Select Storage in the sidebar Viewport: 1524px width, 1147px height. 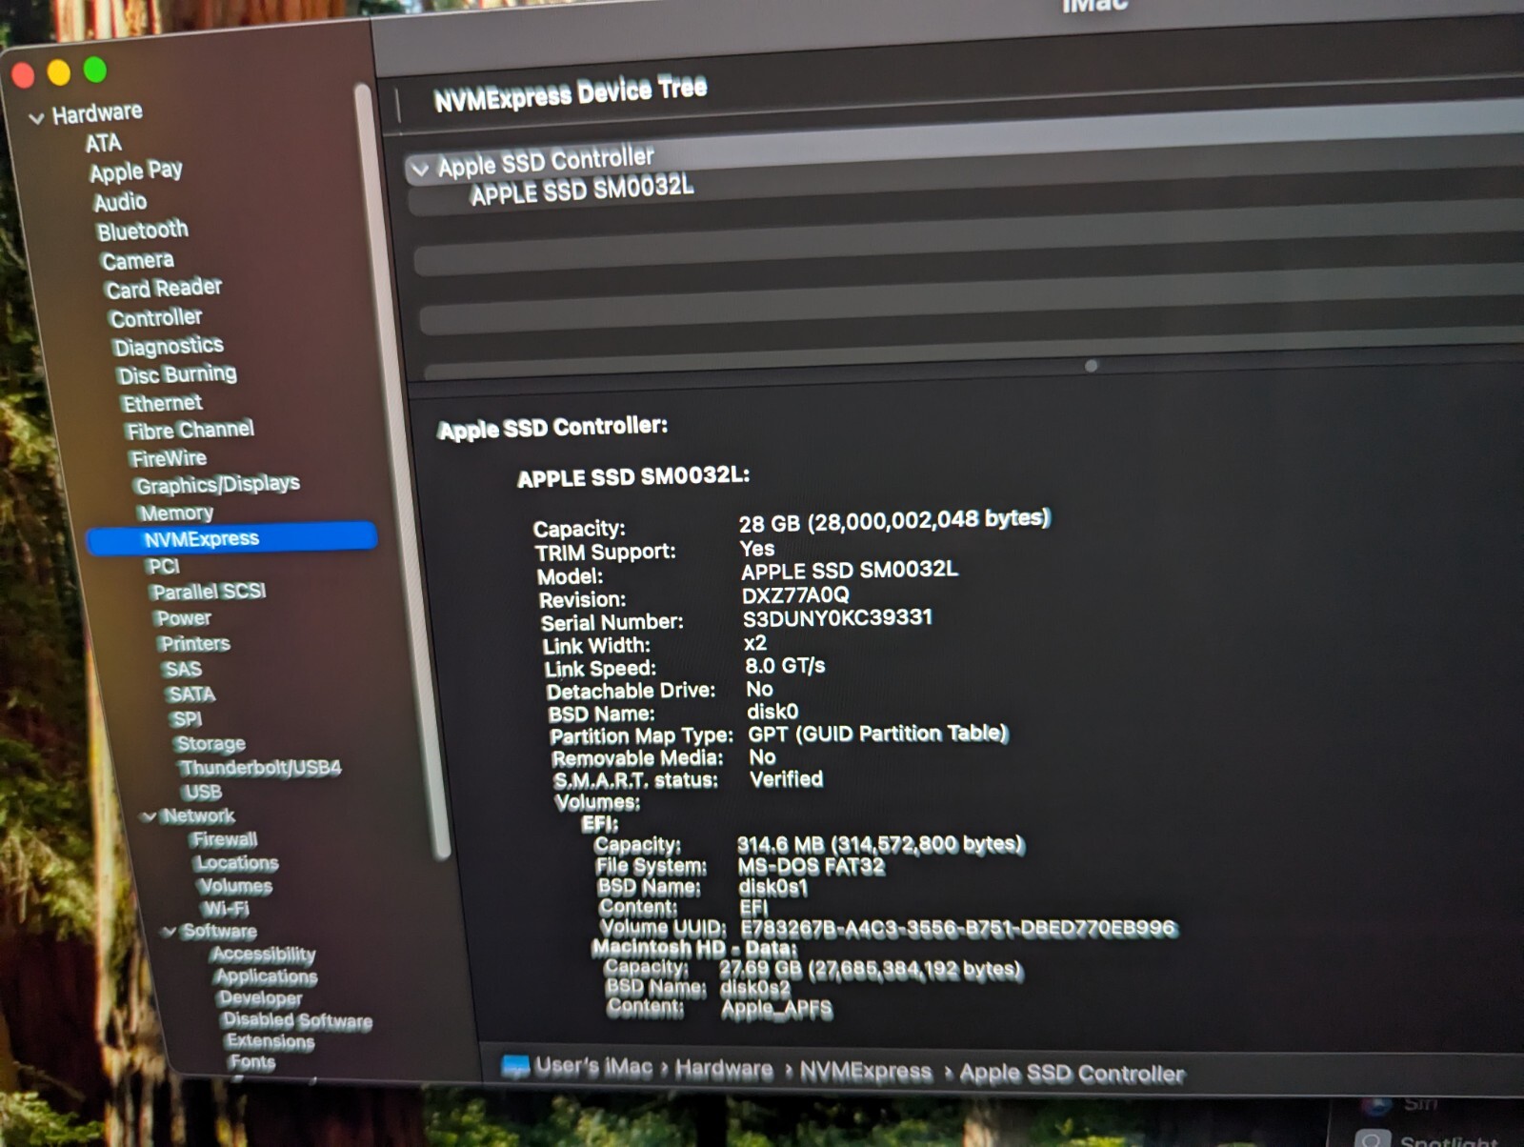[211, 743]
